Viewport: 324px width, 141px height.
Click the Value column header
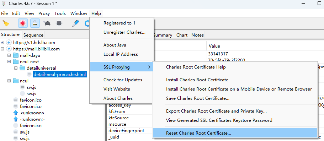(265, 46)
